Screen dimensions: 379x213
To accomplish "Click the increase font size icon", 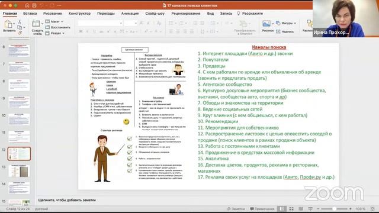I will [x=142, y=23].
